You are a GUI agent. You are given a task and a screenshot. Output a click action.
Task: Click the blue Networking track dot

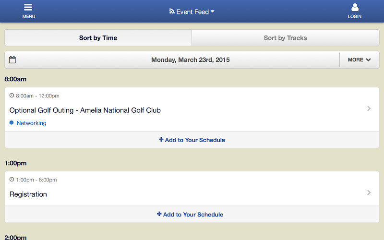pyautogui.click(x=12, y=123)
